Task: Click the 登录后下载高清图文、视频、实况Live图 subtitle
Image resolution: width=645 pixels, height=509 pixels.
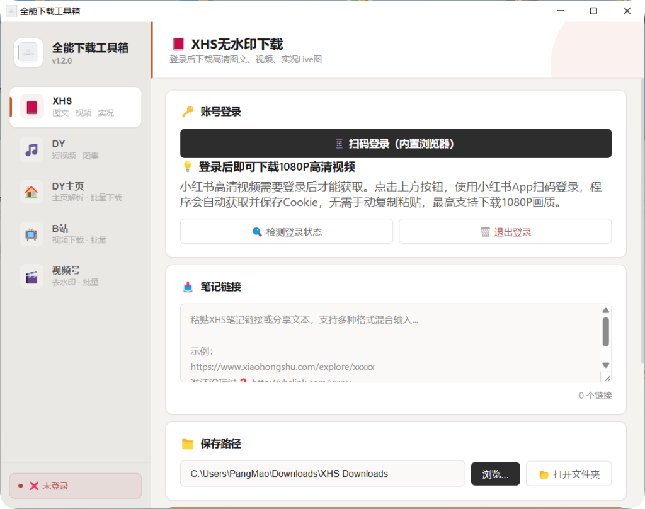Action: 246,60
